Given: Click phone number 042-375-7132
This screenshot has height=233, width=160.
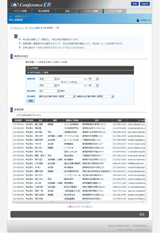Looking at the screenshot, I should [x=120, y=191].
